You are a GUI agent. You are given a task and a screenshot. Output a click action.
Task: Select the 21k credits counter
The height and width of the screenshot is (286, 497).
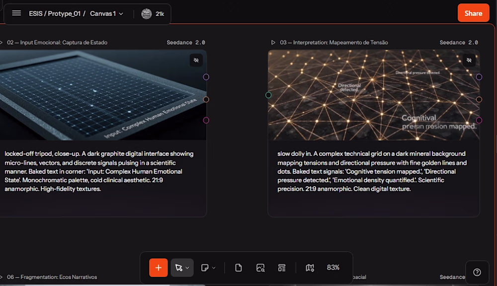click(x=160, y=14)
